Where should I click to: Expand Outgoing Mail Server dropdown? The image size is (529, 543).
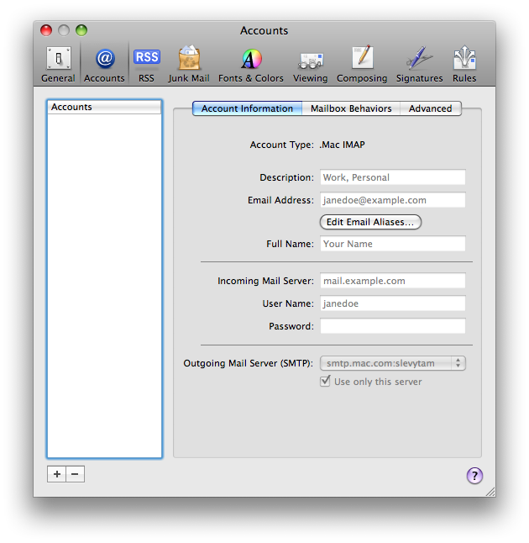click(392, 363)
